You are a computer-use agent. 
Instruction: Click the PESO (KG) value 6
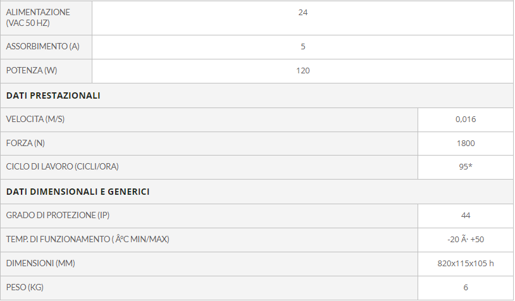466,287
